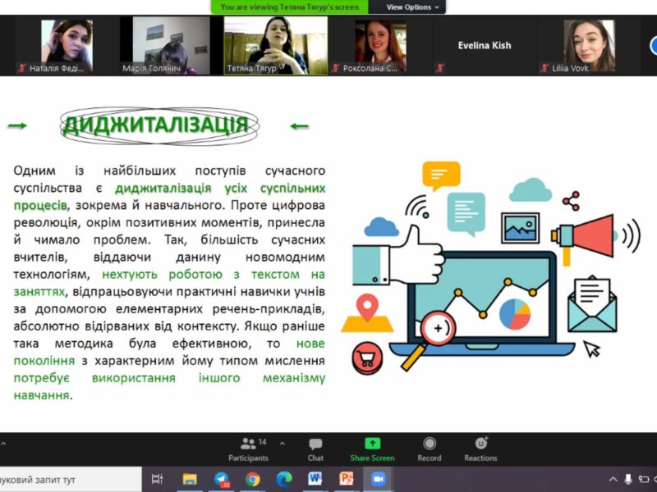Open Microsoft Edge from the taskbar
The height and width of the screenshot is (492, 657).
283,479
